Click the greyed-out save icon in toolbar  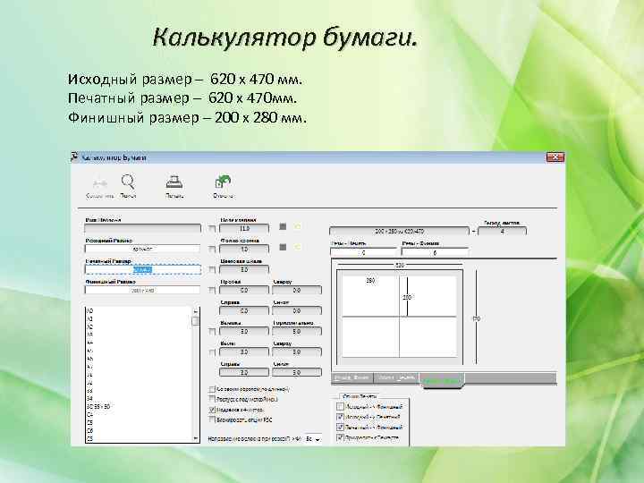point(99,183)
